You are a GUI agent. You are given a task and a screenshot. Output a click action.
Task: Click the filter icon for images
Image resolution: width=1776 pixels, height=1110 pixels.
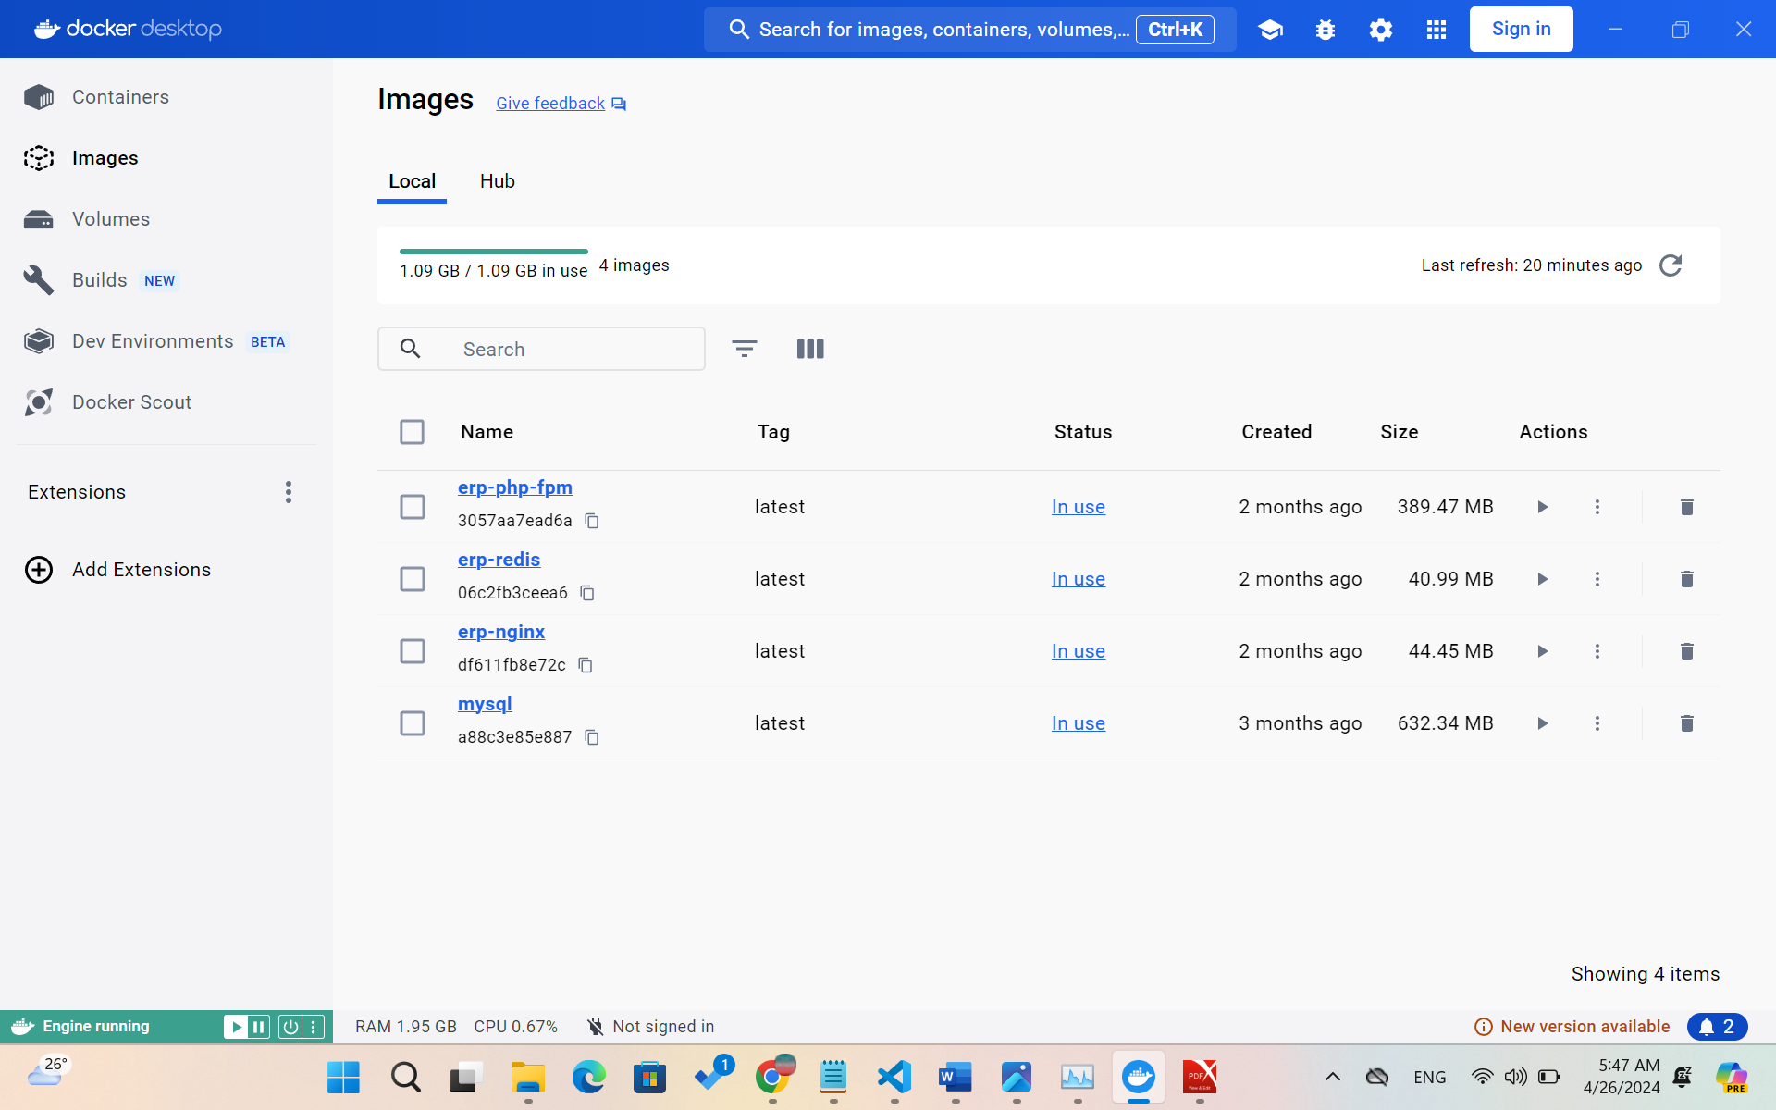pyautogui.click(x=744, y=348)
